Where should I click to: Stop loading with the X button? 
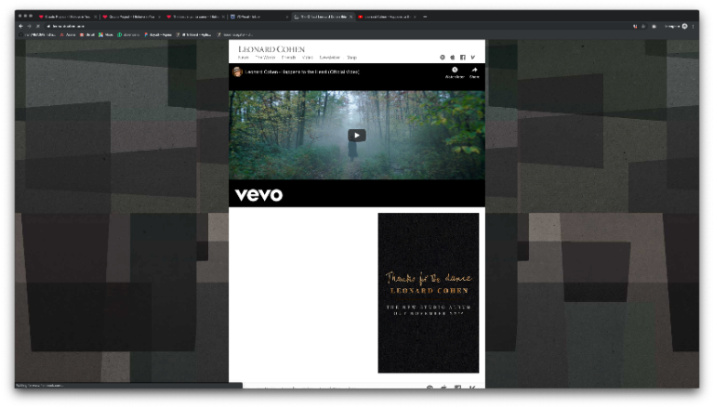(x=38, y=26)
